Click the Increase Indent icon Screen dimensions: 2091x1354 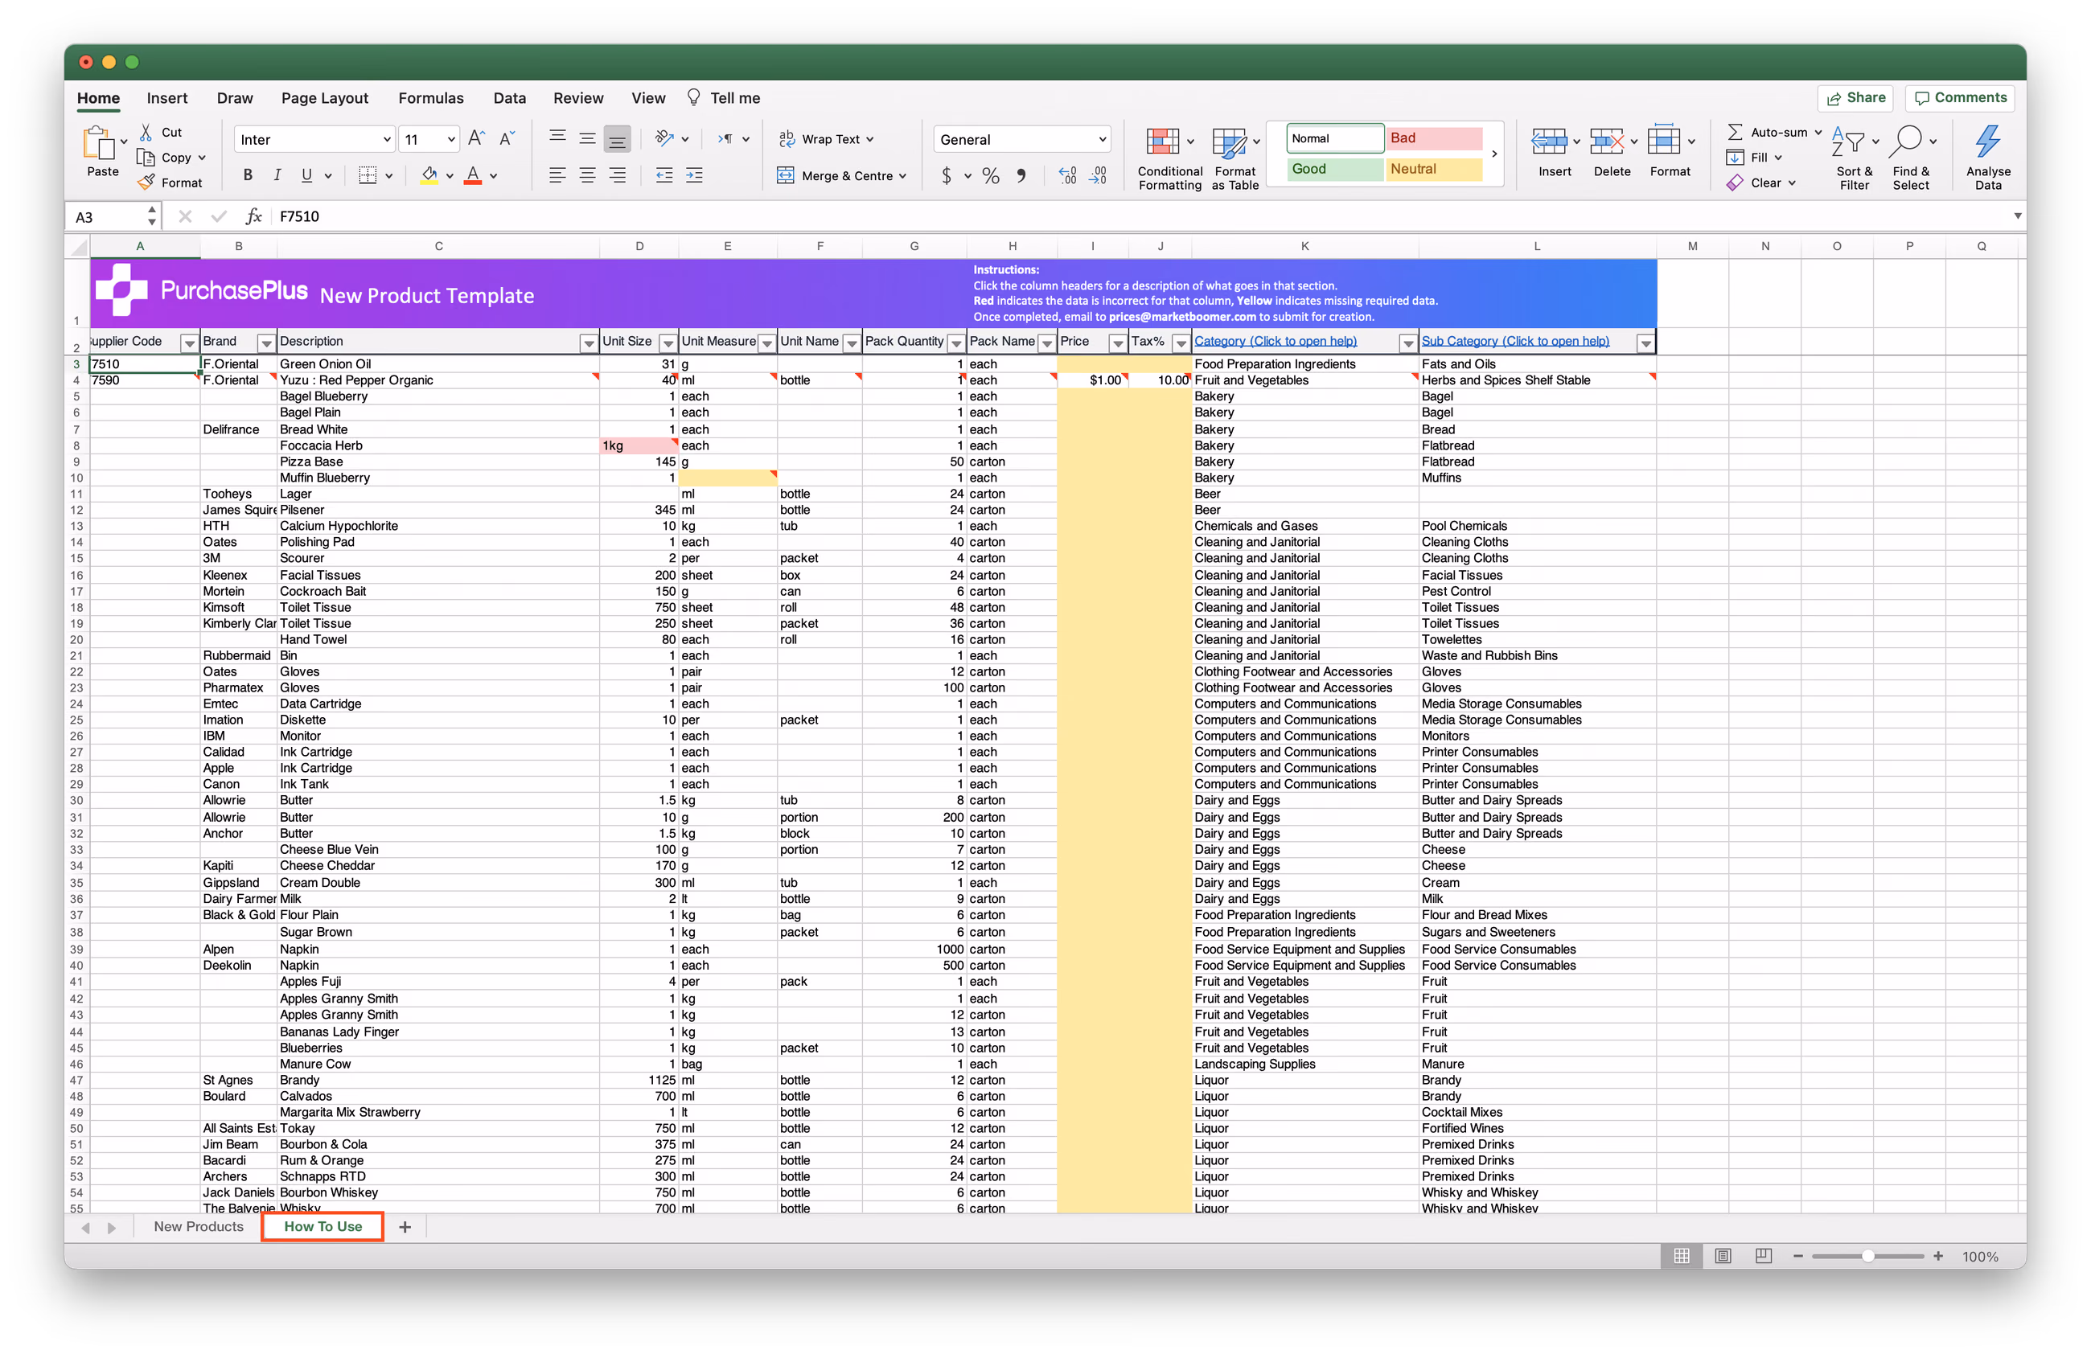[x=694, y=175]
